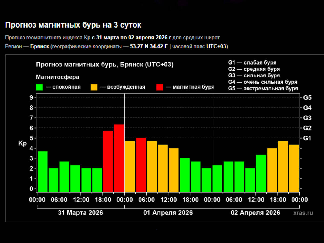
Task: Click the xras.ru watermark link
Action: [303, 213]
